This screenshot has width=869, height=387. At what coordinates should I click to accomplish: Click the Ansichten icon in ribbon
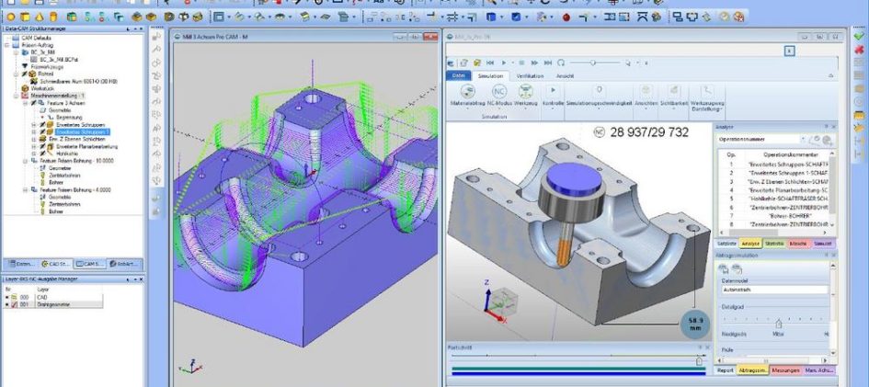[x=645, y=92]
